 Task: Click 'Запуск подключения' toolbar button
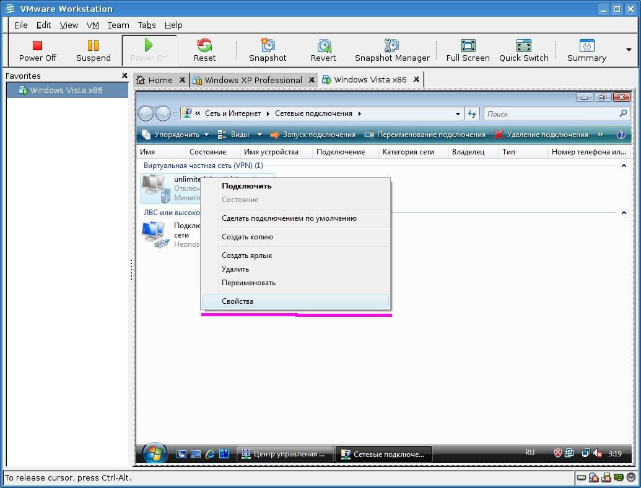pyautogui.click(x=313, y=135)
